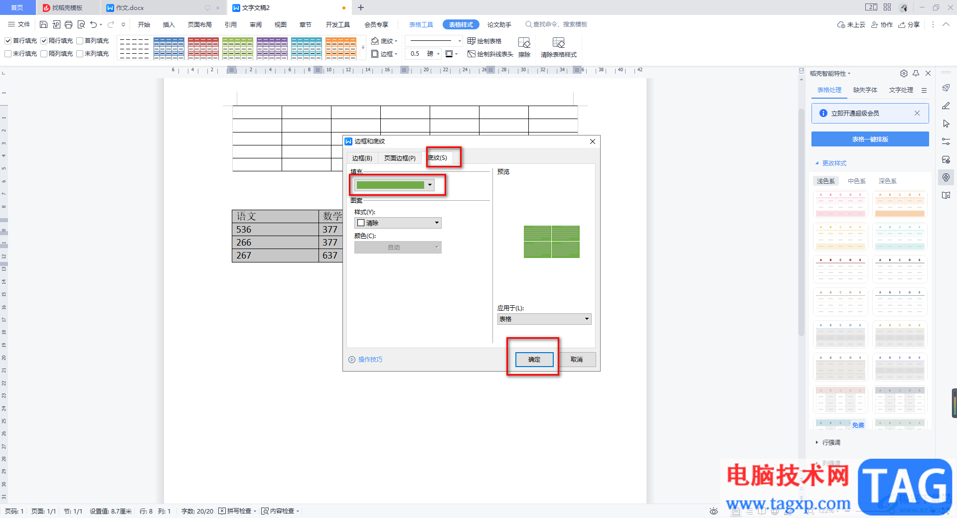Open the 应用于 apply-to dropdown

[544, 319]
